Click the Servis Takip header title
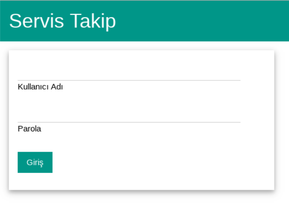The height and width of the screenshot is (213, 289). [x=62, y=21]
